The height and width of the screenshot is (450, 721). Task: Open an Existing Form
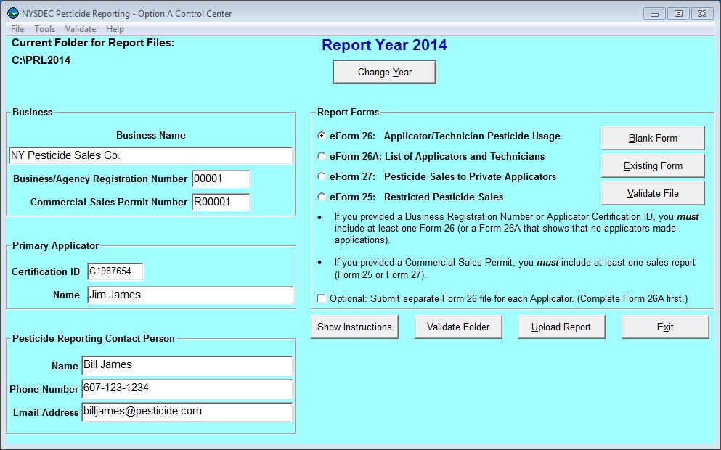652,165
